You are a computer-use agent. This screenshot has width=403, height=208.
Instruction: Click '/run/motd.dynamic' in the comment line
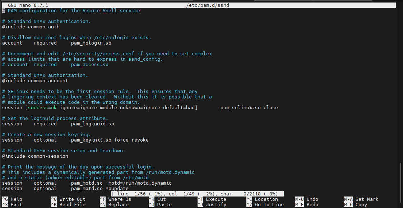pos(170,172)
